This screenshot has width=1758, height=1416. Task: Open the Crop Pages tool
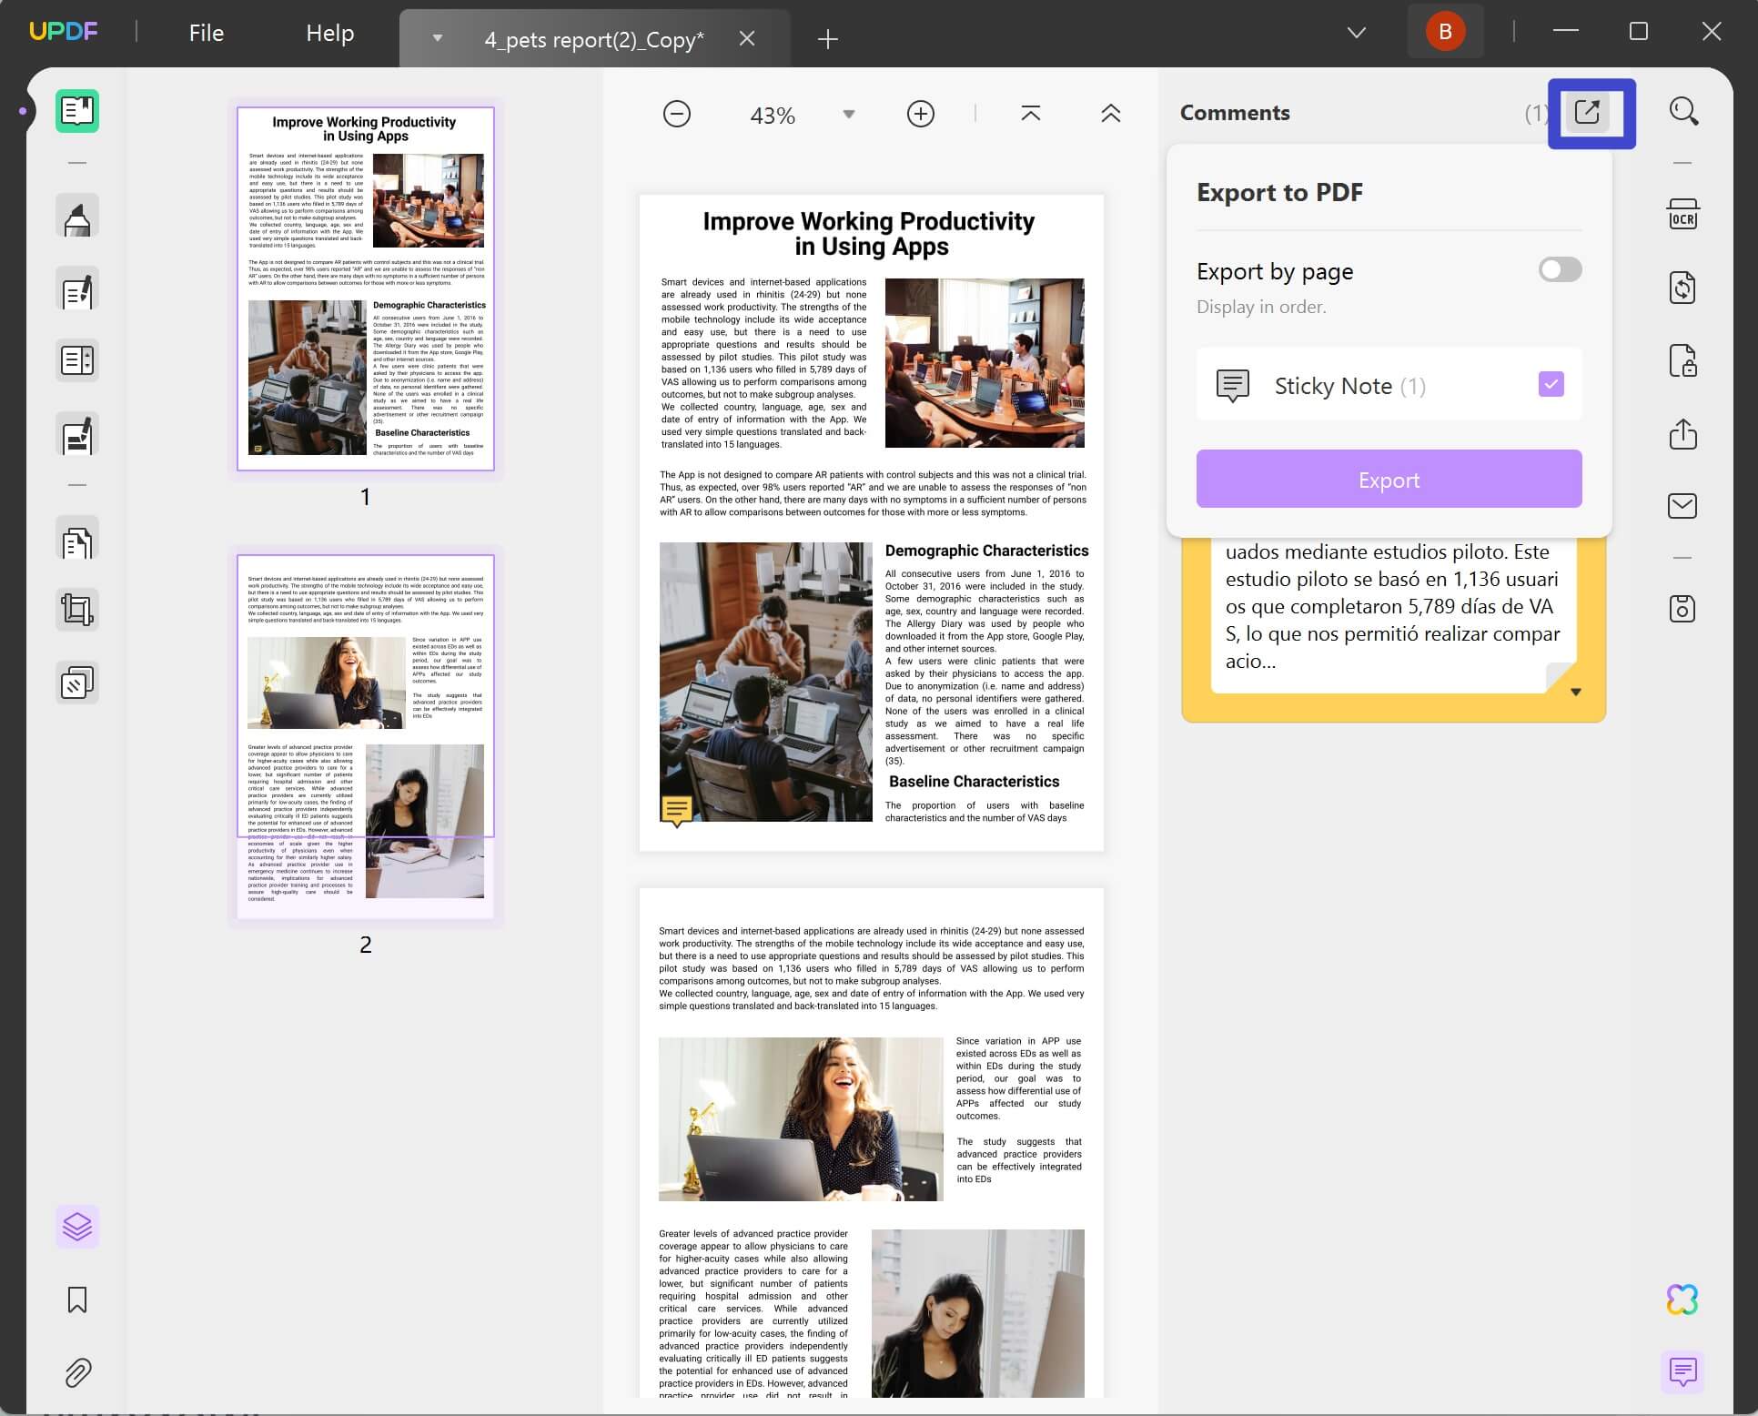pyautogui.click(x=77, y=610)
